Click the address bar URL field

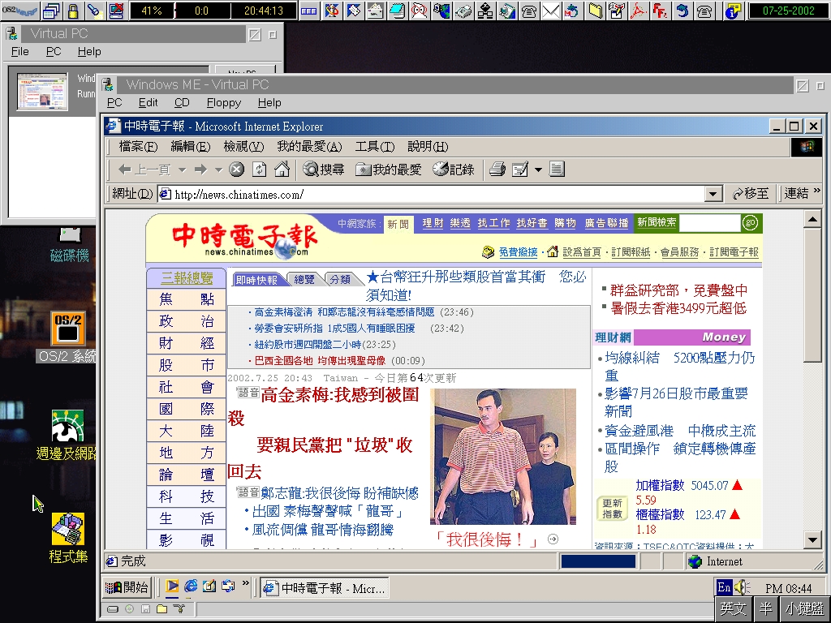click(432, 195)
